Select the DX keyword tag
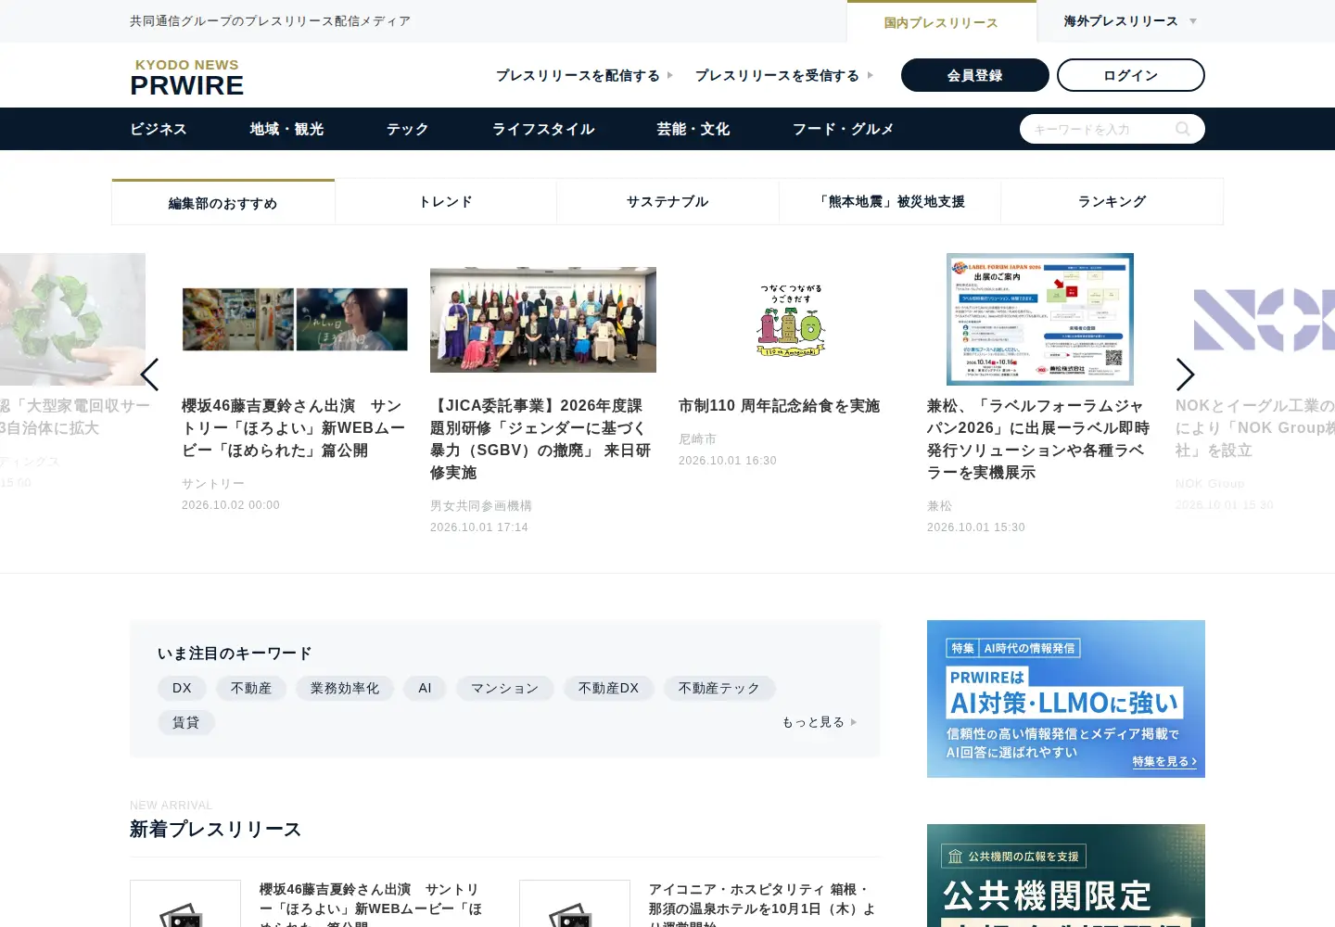 (182, 688)
